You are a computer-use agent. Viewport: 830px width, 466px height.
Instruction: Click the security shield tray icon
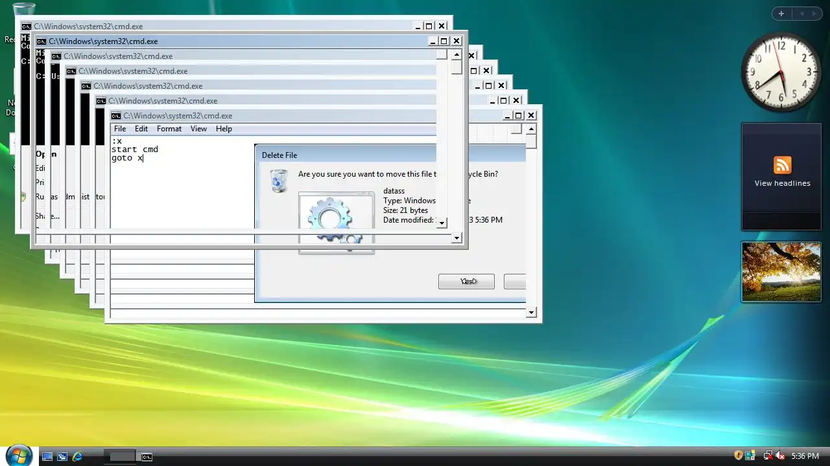738,456
